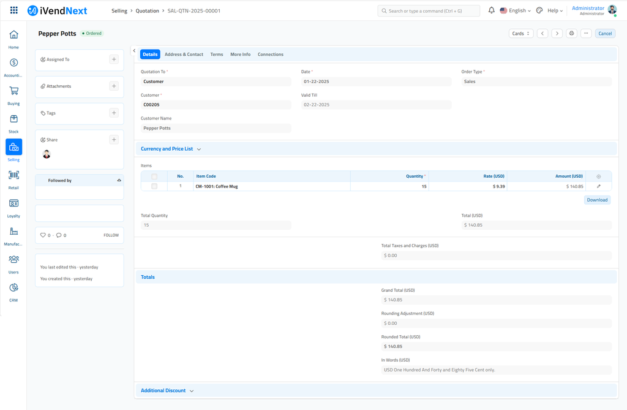
Task: Open the CRM pie chart icon
Action: [x=13, y=288]
